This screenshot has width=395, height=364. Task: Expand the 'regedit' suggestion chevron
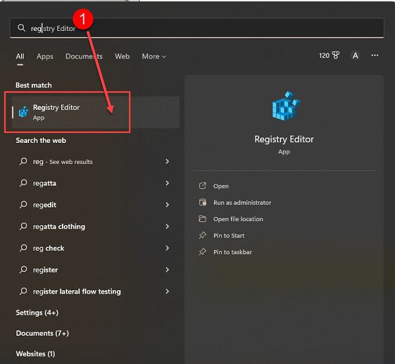(167, 205)
